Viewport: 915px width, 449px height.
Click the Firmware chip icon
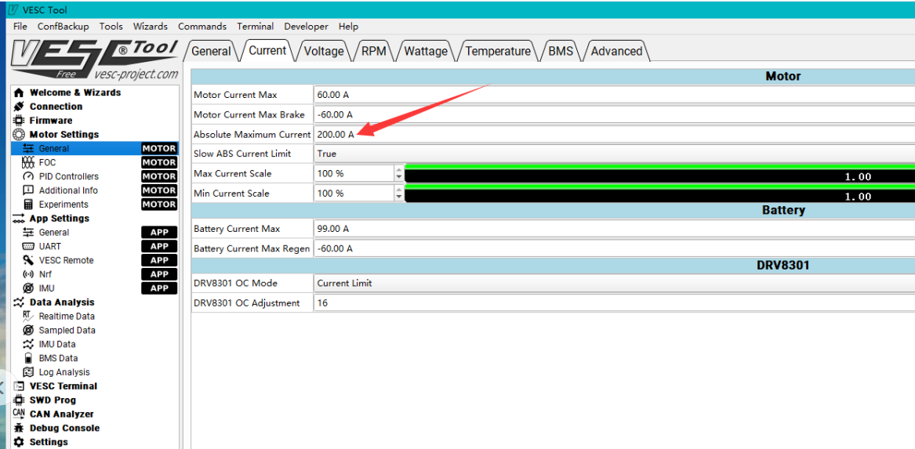pos(19,121)
